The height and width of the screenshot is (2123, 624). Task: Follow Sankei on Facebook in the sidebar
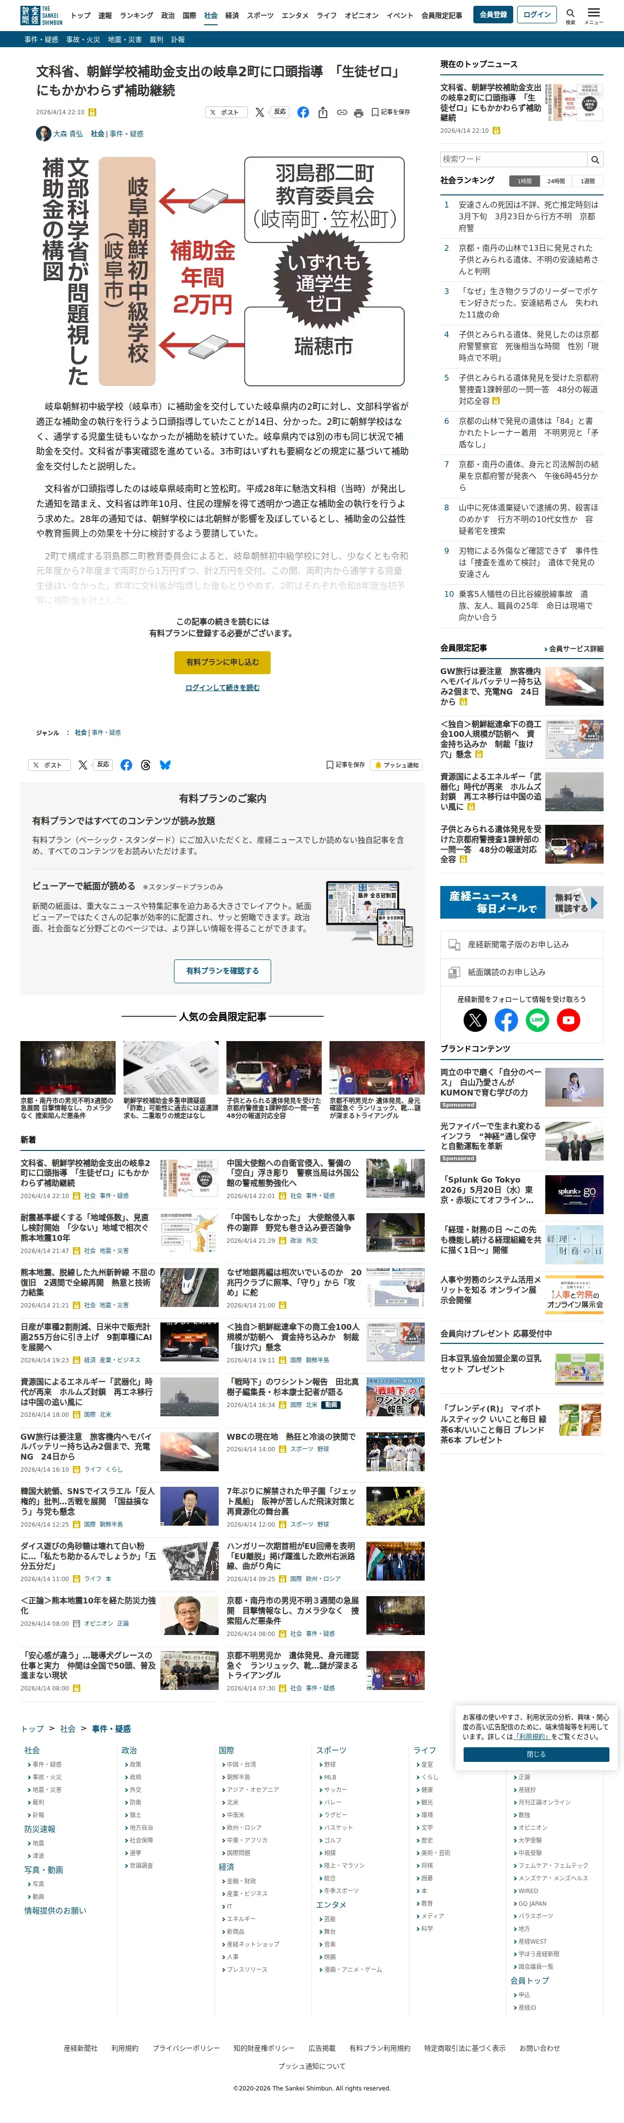pyautogui.click(x=506, y=1020)
